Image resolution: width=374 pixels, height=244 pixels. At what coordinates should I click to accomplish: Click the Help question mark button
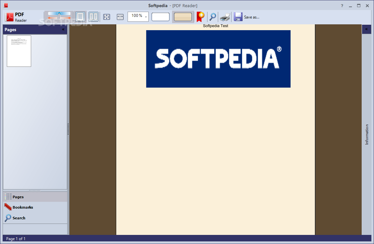click(342, 6)
